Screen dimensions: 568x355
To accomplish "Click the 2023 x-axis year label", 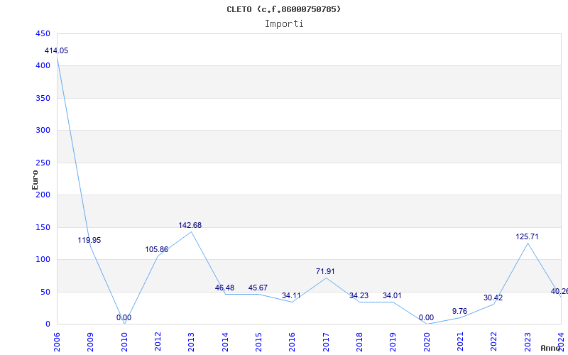I will tap(528, 342).
